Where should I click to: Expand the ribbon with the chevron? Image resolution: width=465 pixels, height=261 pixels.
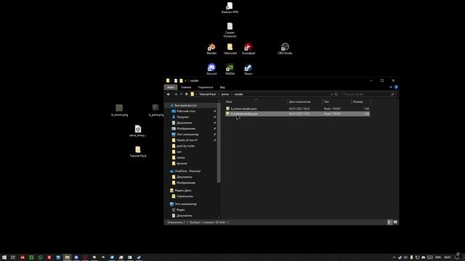pyautogui.click(x=391, y=87)
